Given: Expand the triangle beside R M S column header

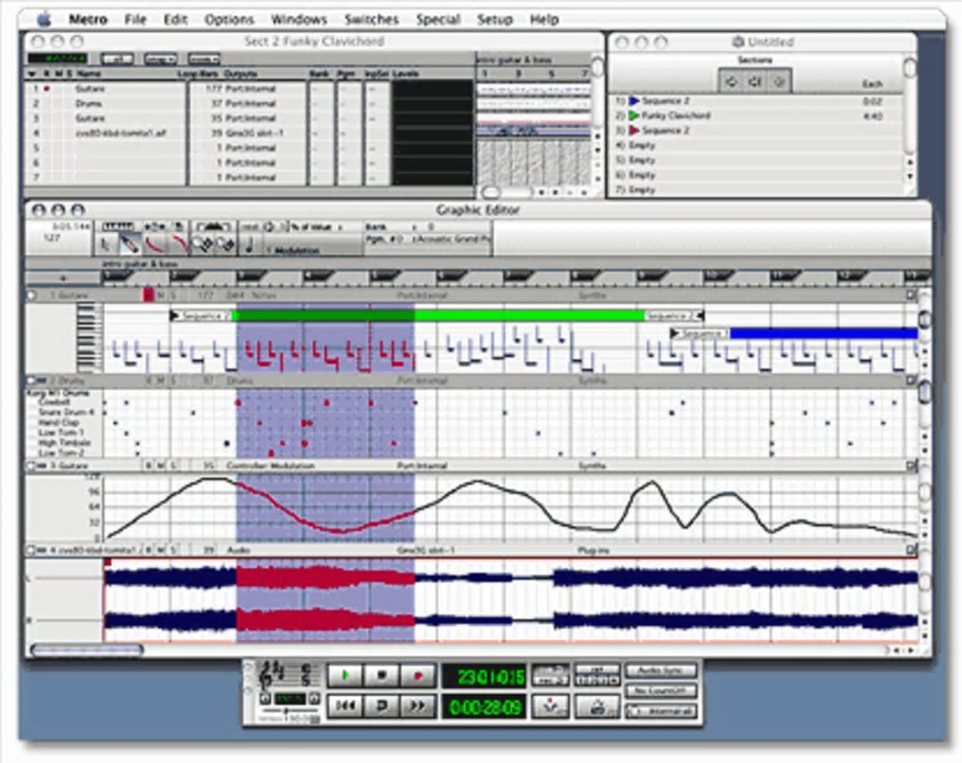Looking at the screenshot, I should 32,74.
